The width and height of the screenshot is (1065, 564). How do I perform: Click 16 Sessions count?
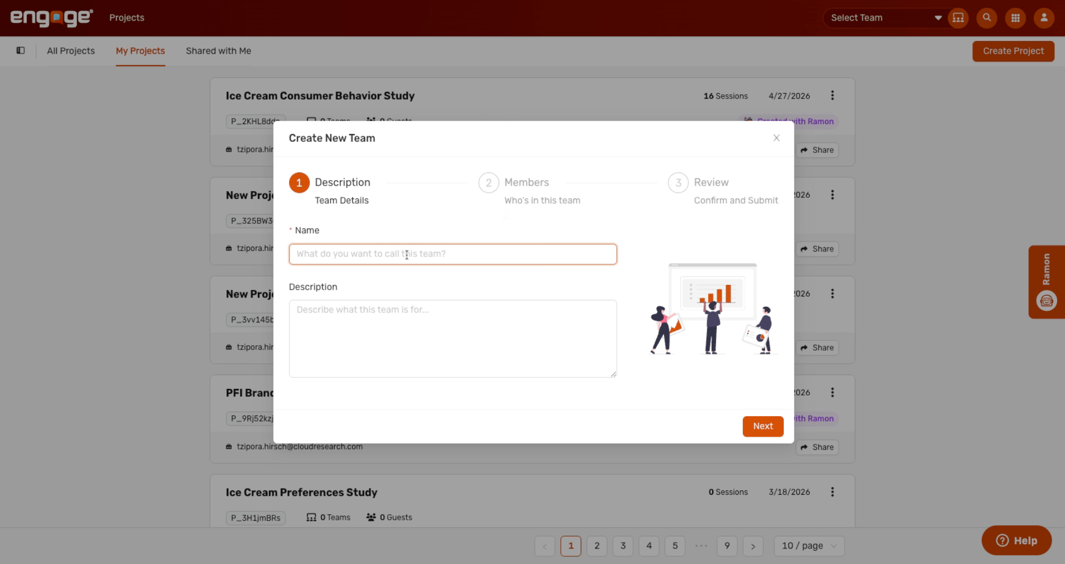pyautogui.click(x=726, y=96)
